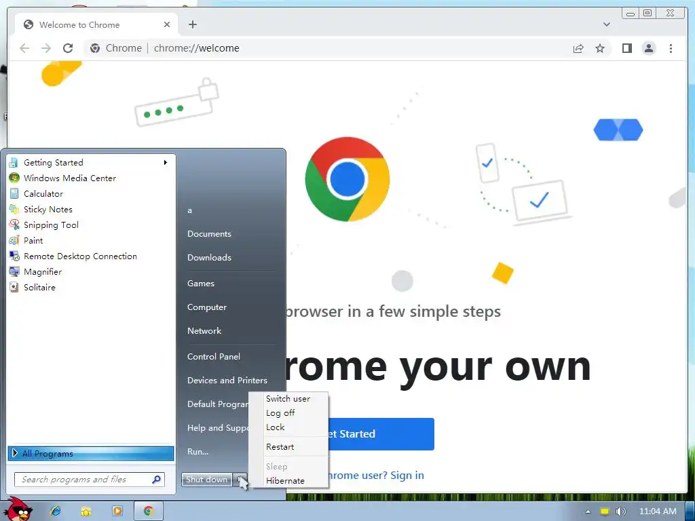Show hidden tray icons arrow

tap(588, 512)
